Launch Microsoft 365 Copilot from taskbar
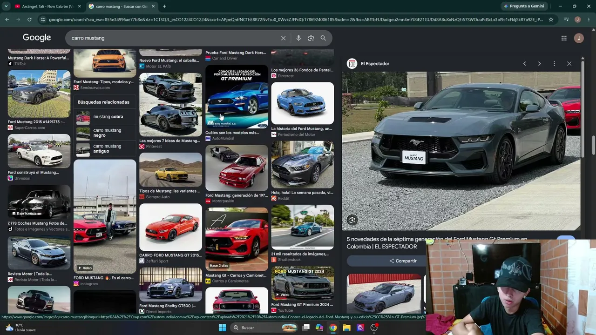This screenshot has width=596, height=335. [x=319, y=328]
